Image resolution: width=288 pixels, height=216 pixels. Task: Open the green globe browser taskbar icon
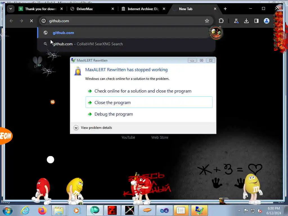coord(95,210)
